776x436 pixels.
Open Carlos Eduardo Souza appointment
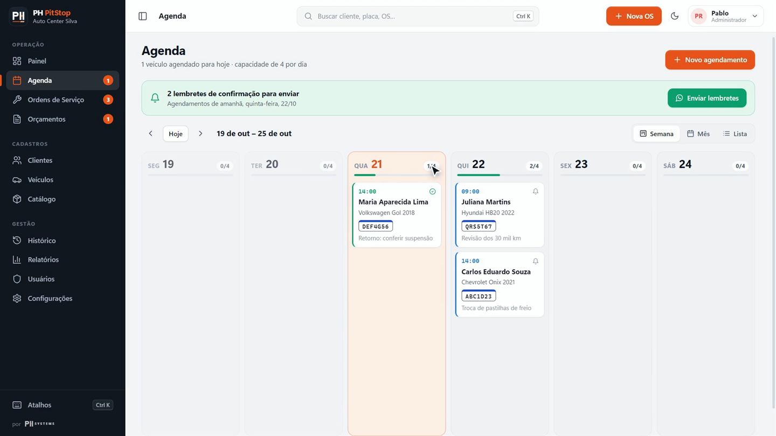click(500, 285)
